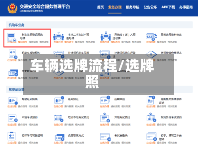Image resolution: width=198 pixels, height=149 pixels.
Task: Click 模拟选号 under 异地转(迁)入预选号牌
Action: [115, 42]
